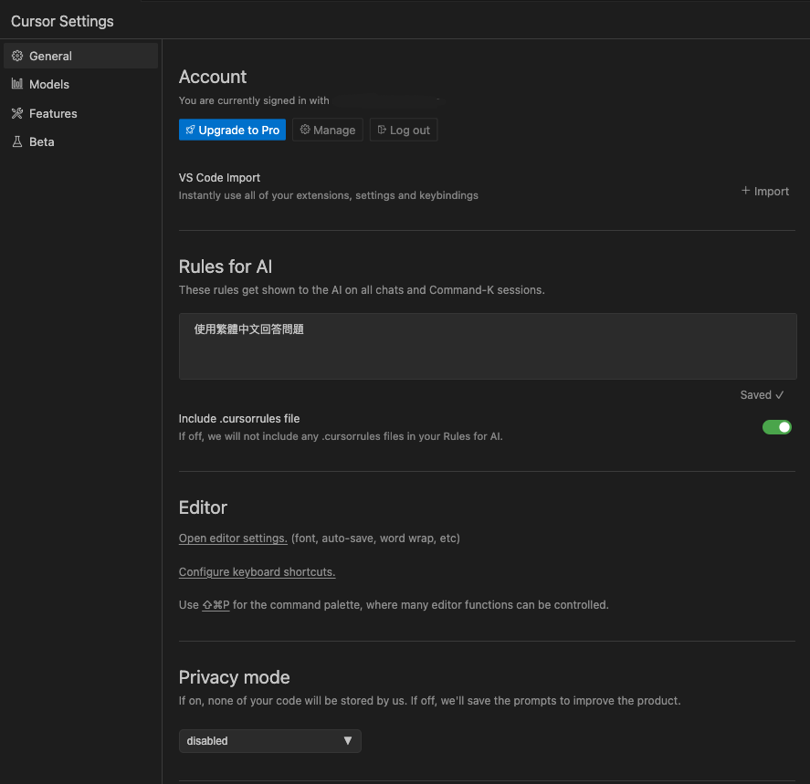Click the Rules for AI heading
This screenshot has width=810, height=784.
coord(226,267)
